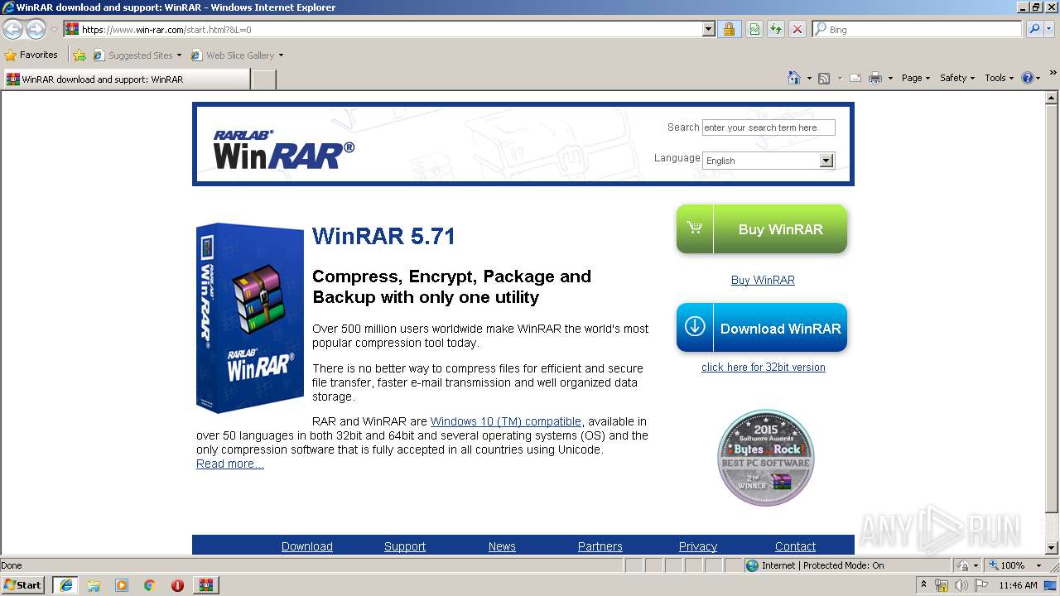Screen dimensions: 1060x596
Task: Open the Partners footer link
Action: click(600, 546)
